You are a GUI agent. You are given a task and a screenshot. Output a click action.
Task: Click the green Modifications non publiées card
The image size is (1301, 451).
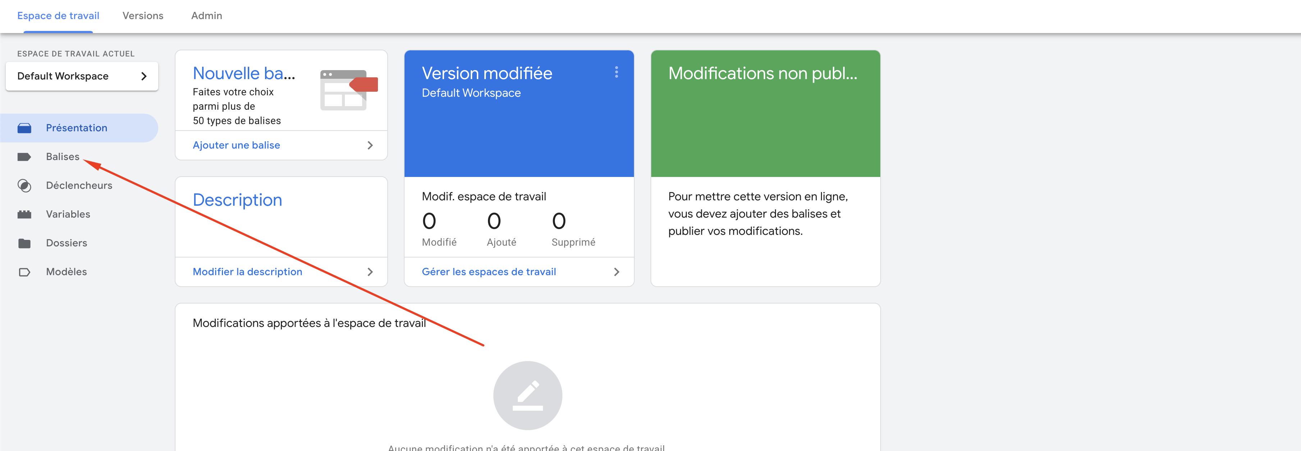point(765,114)
